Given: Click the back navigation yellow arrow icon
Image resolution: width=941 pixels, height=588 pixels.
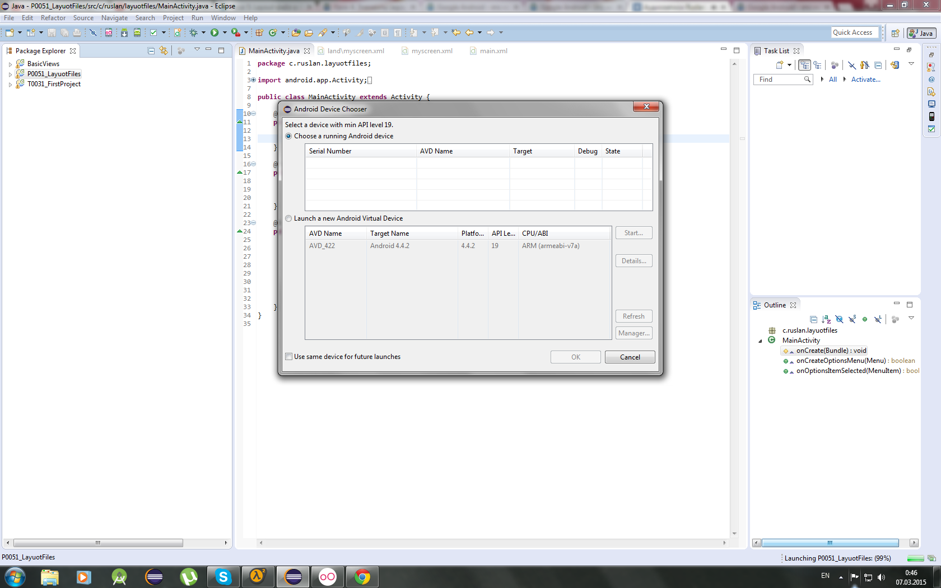Looking at the screenshot, I should point(469,33).
